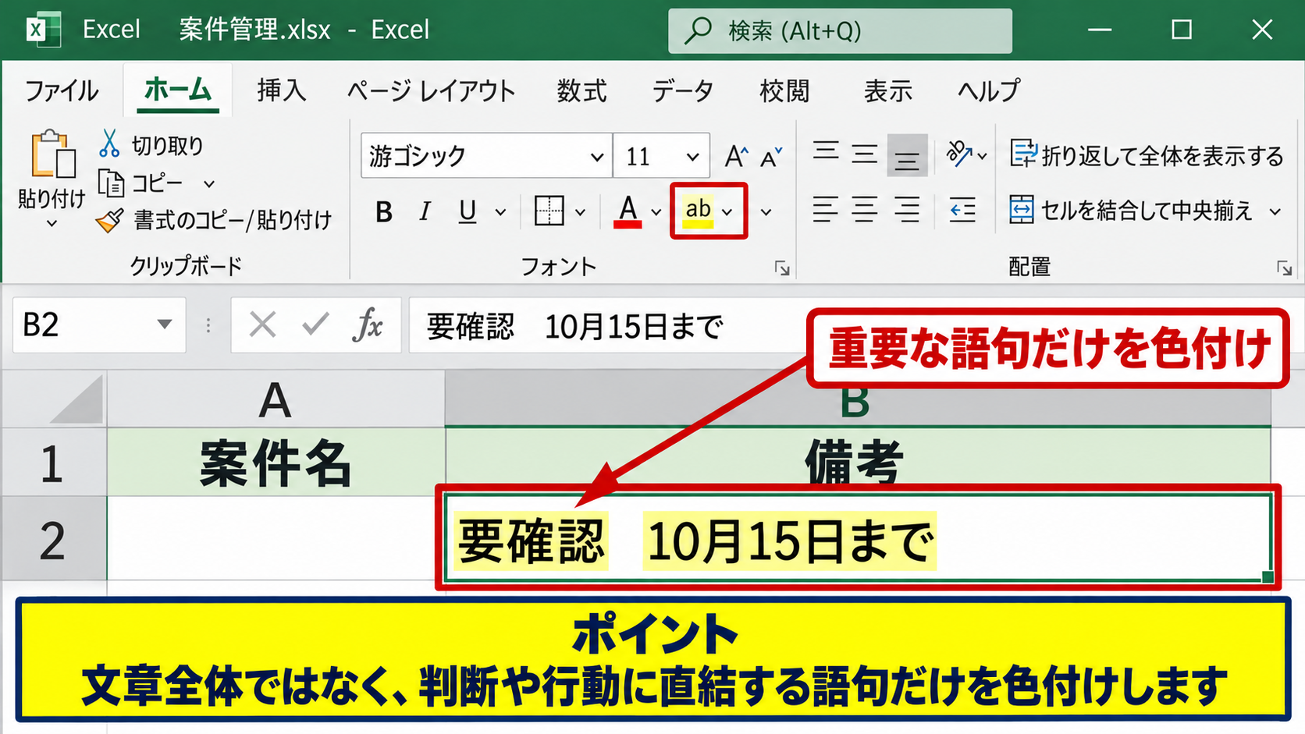This screenshot has width=1305, height=734.
Task: Click the formula bar cancel X icon
Action: pyautogui.click(x=262, y=324)
